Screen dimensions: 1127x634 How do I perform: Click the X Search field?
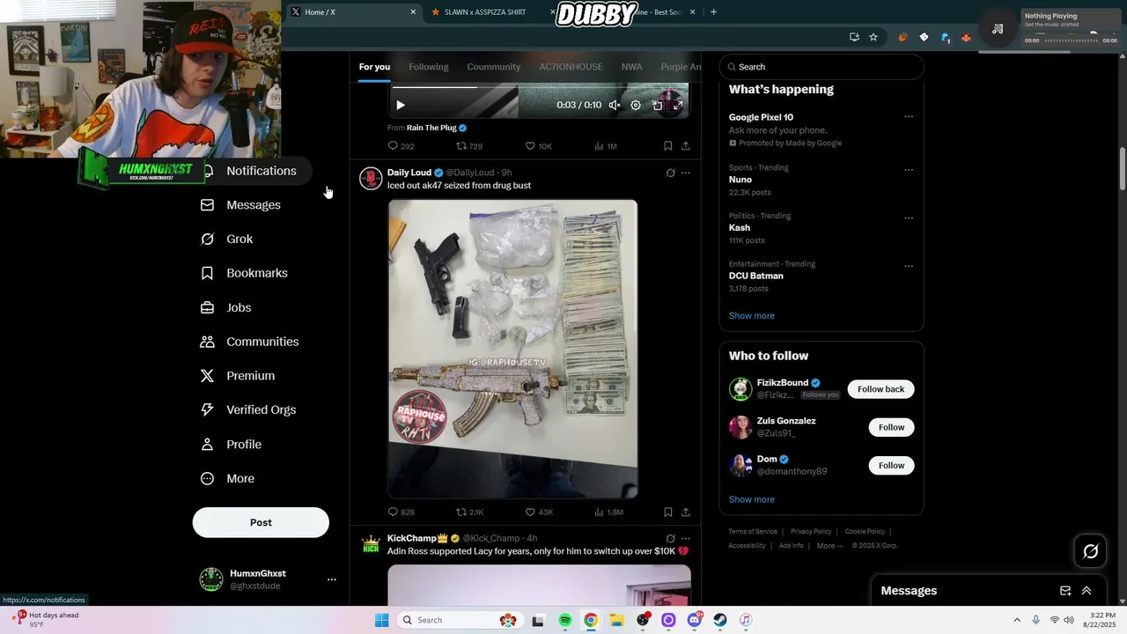(x=821, y=67)
